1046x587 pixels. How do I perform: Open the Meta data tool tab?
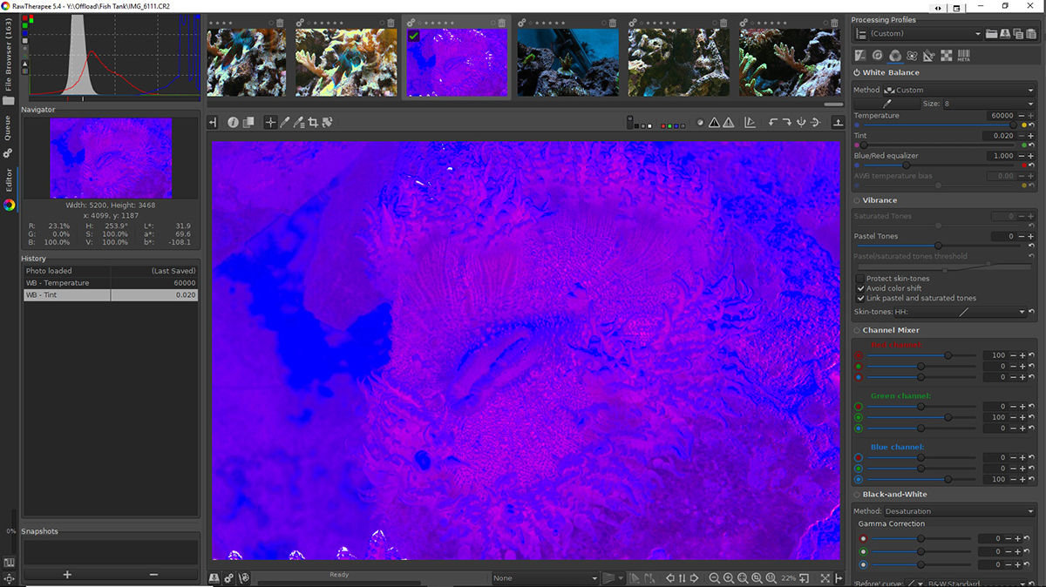click(964, 56)
